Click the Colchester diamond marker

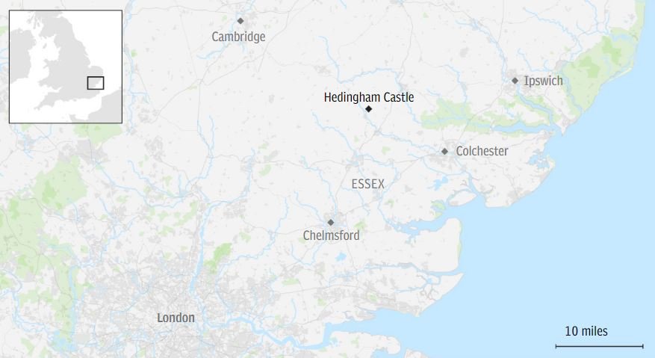click(x=445, y=152)
